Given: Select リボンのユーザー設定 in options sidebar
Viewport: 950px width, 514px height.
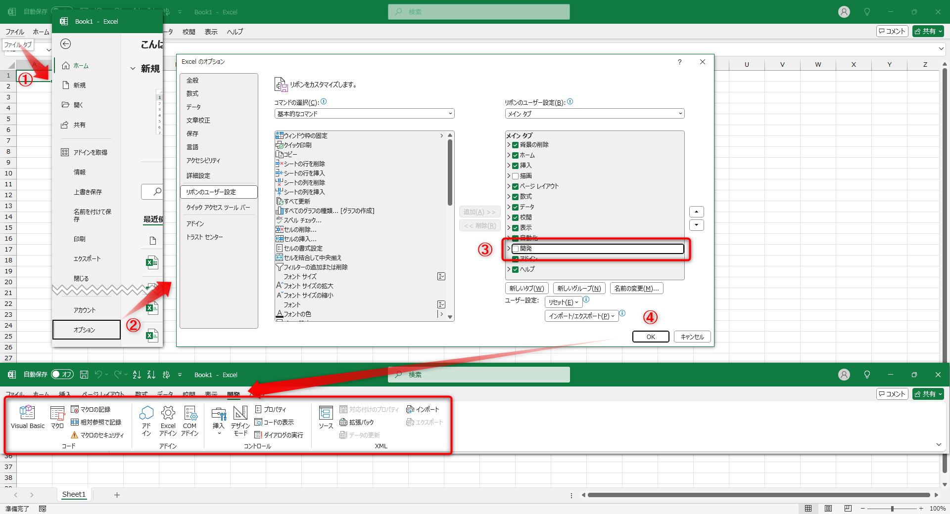Looking at the screenshot, I should coord(219,192).
